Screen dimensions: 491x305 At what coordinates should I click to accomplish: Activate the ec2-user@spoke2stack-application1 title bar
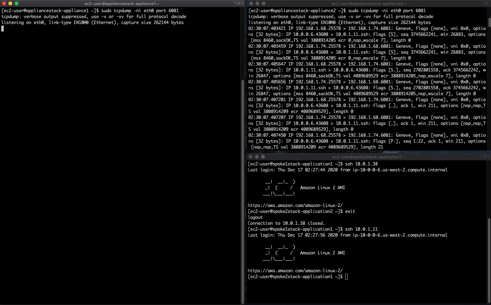[x=369, y=157]
